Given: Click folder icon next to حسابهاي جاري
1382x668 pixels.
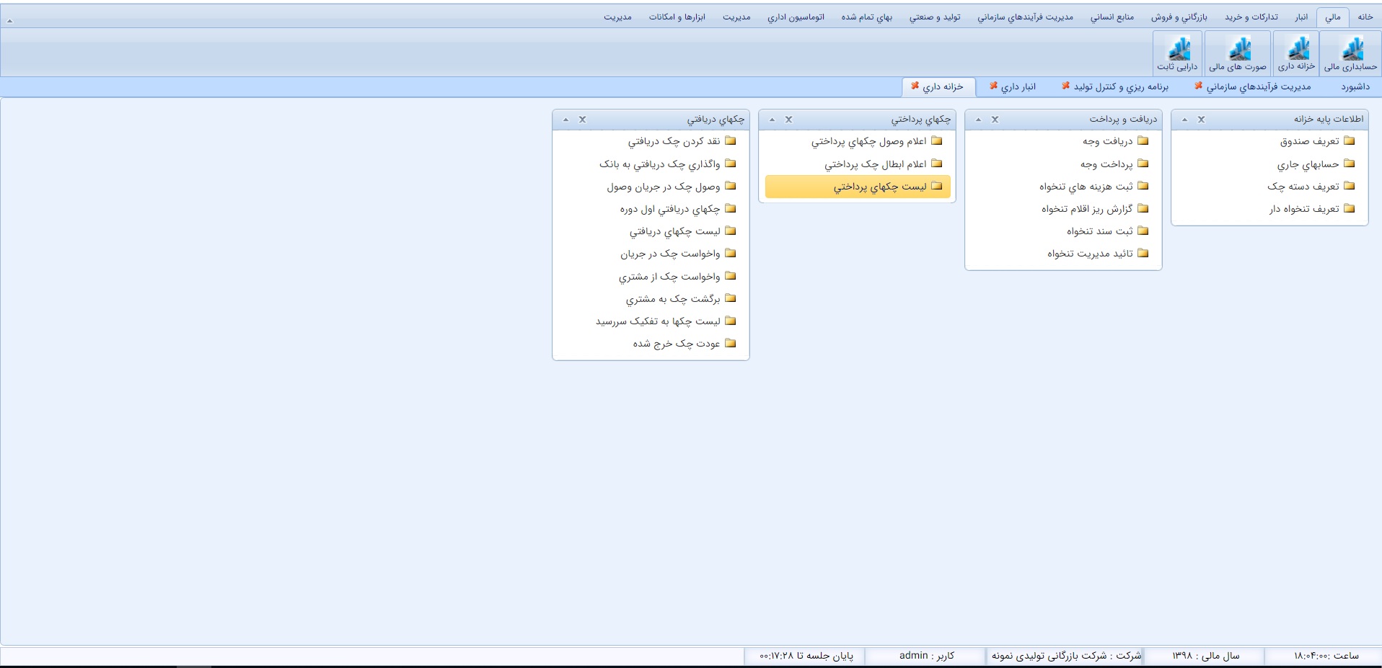Looking at the screenshot, I should [x=1349, y=164].
